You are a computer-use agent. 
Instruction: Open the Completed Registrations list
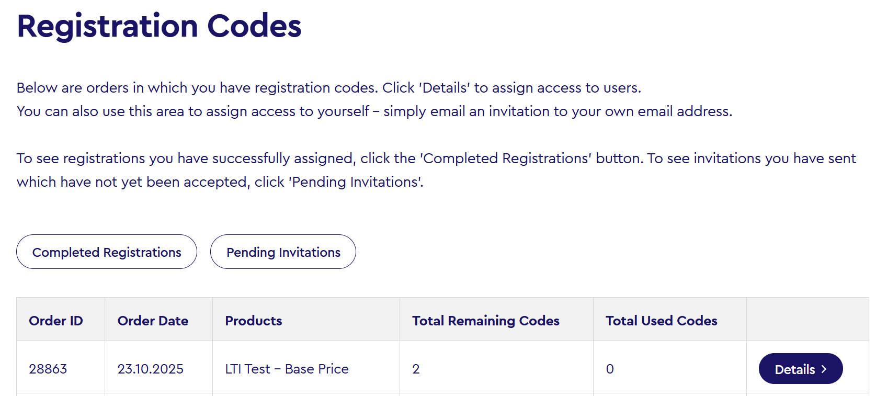click(x=107, y=252)
